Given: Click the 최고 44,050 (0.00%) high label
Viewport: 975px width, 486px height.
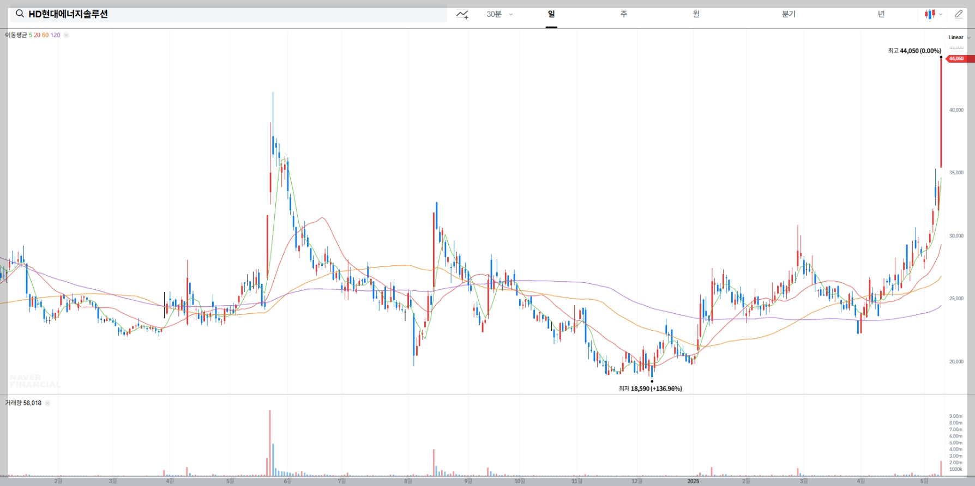Looking at the screenshot, I should click(914, 51).
